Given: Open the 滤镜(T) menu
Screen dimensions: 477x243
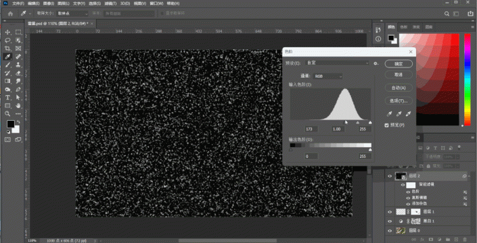Looking at the screenshot, I should 110,3.
